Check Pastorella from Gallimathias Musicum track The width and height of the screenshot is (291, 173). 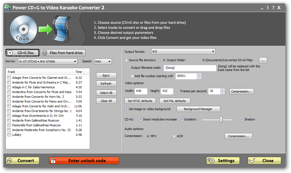9,125
